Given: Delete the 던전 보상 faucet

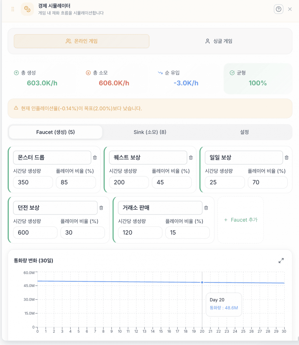Looking at the screenshot, I should click(x=101, y=208).
